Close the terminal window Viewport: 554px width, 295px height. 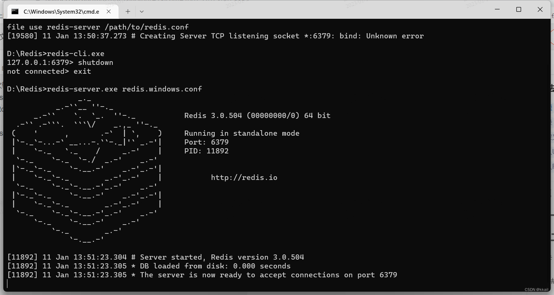[540, 10]
